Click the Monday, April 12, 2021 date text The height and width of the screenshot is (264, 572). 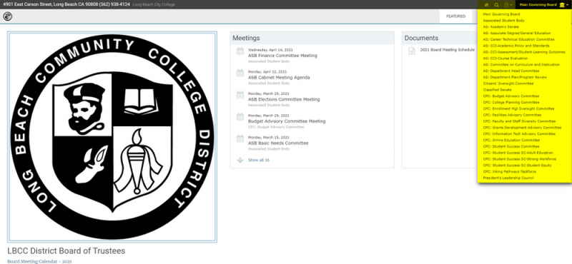(x=267, y=72)
